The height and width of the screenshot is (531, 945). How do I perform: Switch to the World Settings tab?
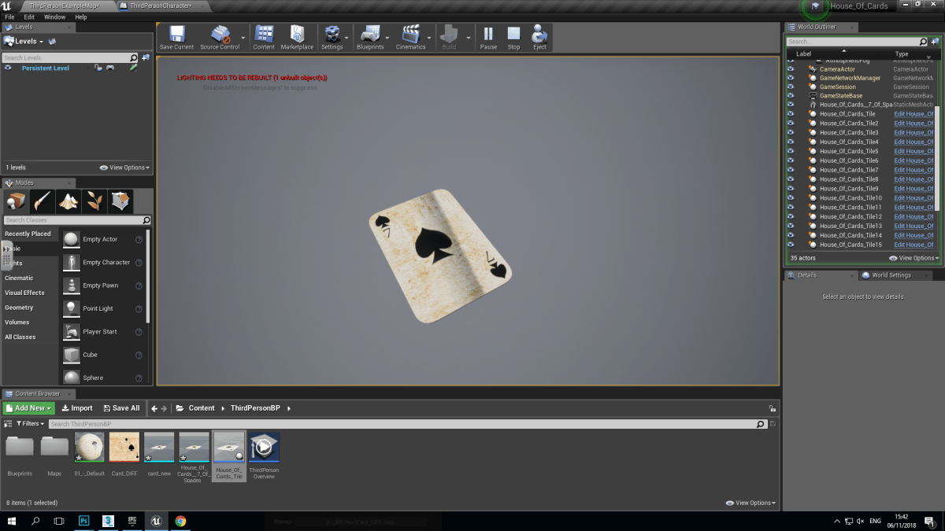point(890,275)
